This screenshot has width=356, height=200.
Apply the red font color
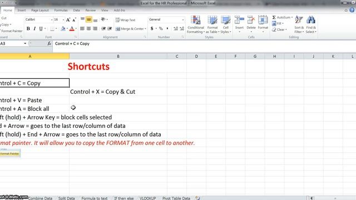[x=72, y=29]
